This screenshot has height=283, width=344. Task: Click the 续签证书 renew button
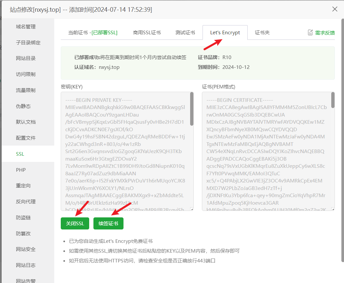(108, 223)
